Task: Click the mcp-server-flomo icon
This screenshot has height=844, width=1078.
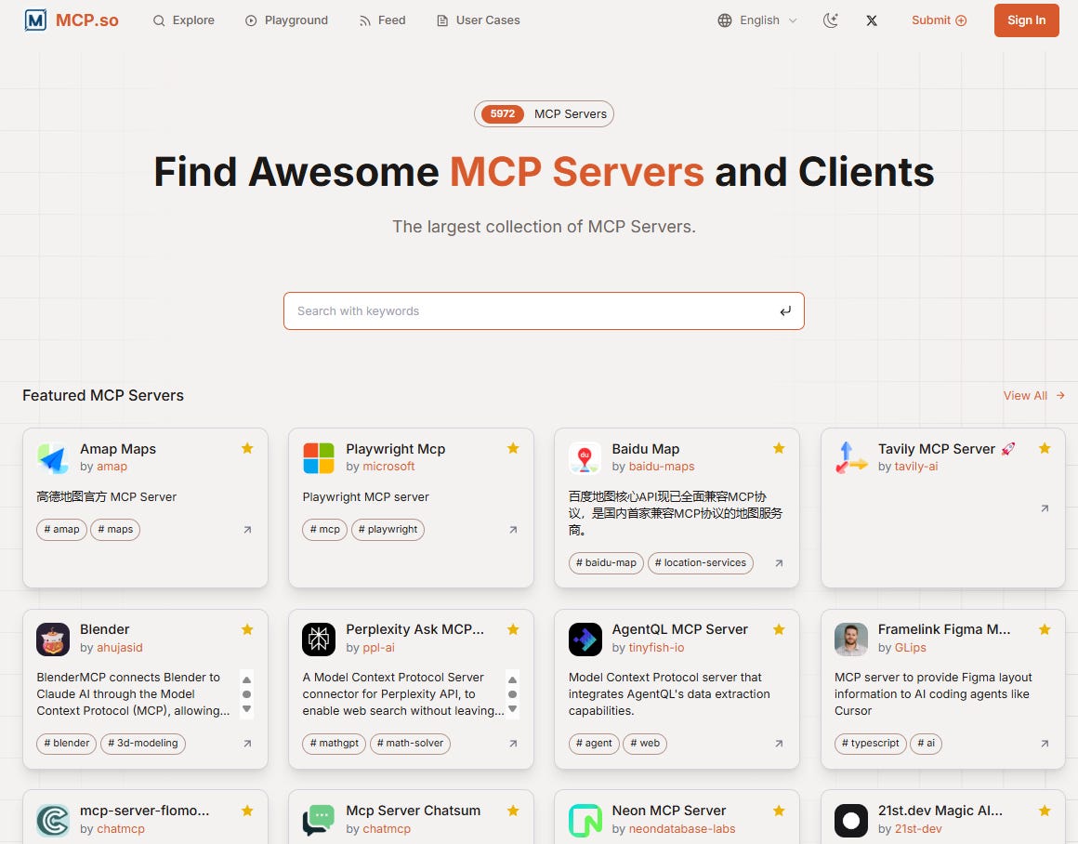Action: pyautogui.click(x=53, y=820)
